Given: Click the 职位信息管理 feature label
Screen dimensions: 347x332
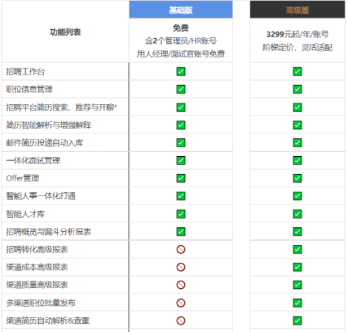Looking at the screenshot, I should (x=29, y=90).
